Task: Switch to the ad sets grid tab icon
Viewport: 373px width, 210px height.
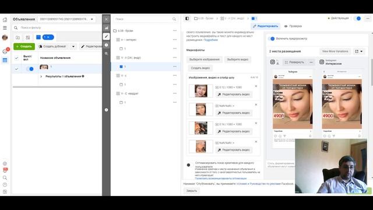Action: click(28, 37)
